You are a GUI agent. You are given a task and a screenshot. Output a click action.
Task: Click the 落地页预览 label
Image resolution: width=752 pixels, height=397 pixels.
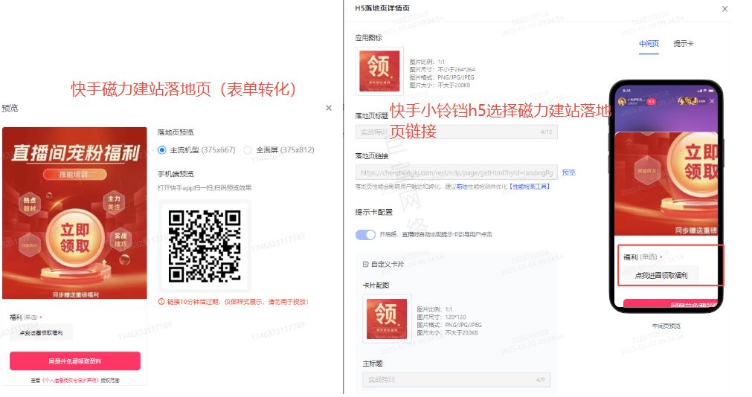(176, 132)
